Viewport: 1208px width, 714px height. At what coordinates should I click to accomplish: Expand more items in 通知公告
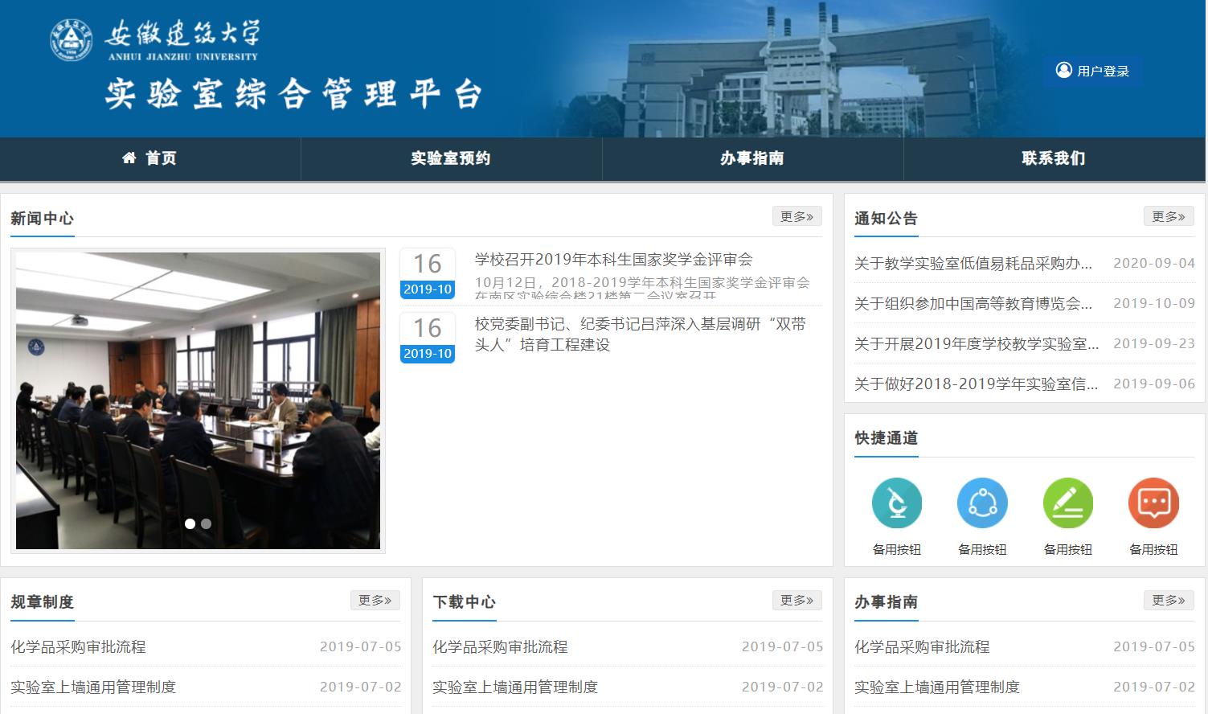tap(1168, 216)
